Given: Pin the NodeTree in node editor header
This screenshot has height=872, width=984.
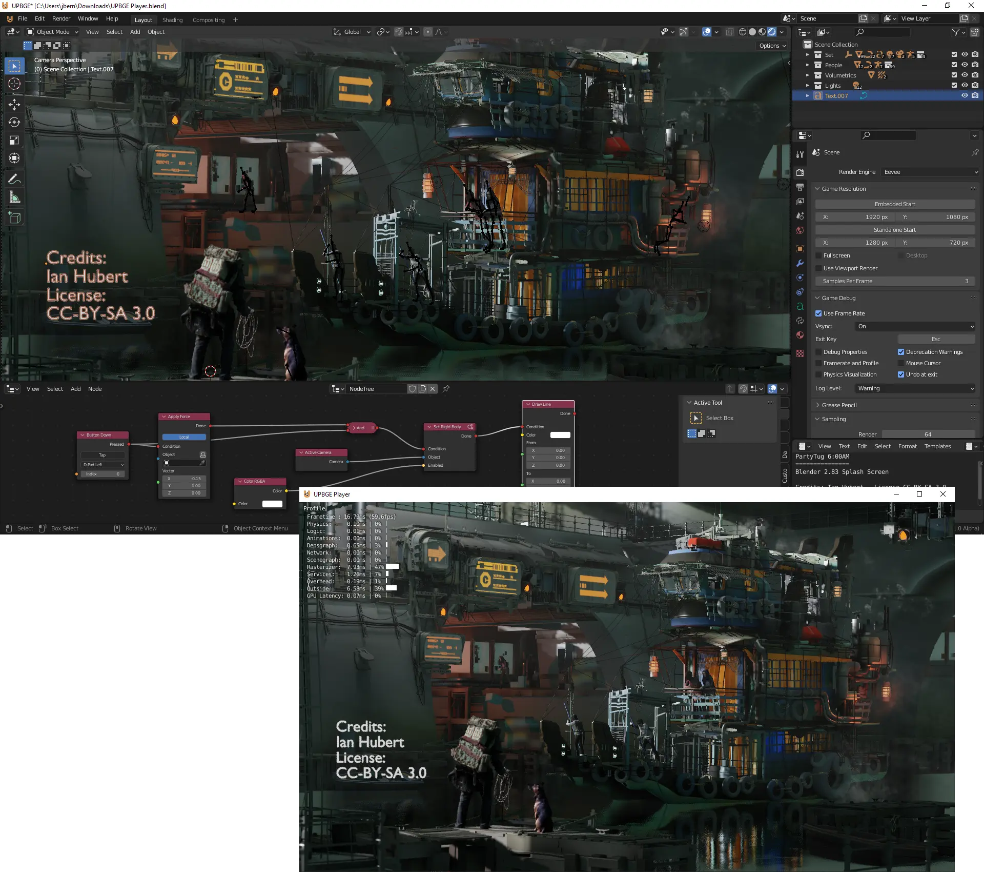Looking at the screenshot, I should pyautogui.click(x=446, y=389).
